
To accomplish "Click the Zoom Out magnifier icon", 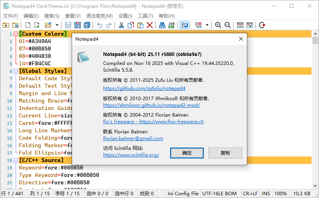I will click(228, 25).
